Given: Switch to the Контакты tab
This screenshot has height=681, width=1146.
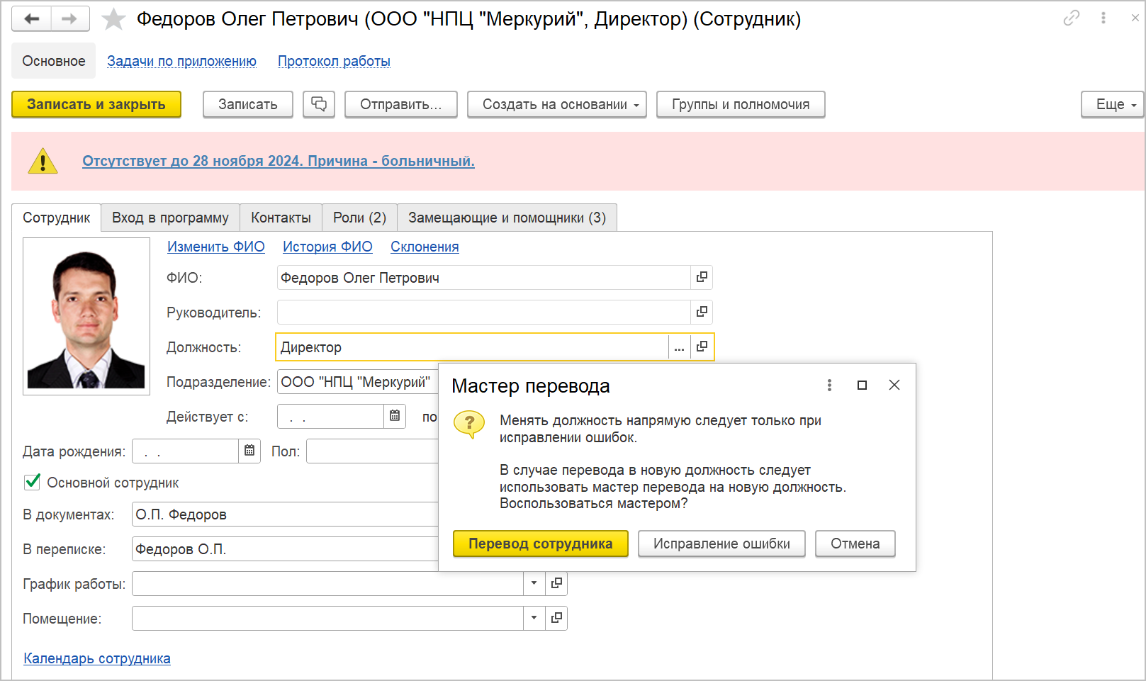Looking at the screenshot, I should (x=281, y=218).
